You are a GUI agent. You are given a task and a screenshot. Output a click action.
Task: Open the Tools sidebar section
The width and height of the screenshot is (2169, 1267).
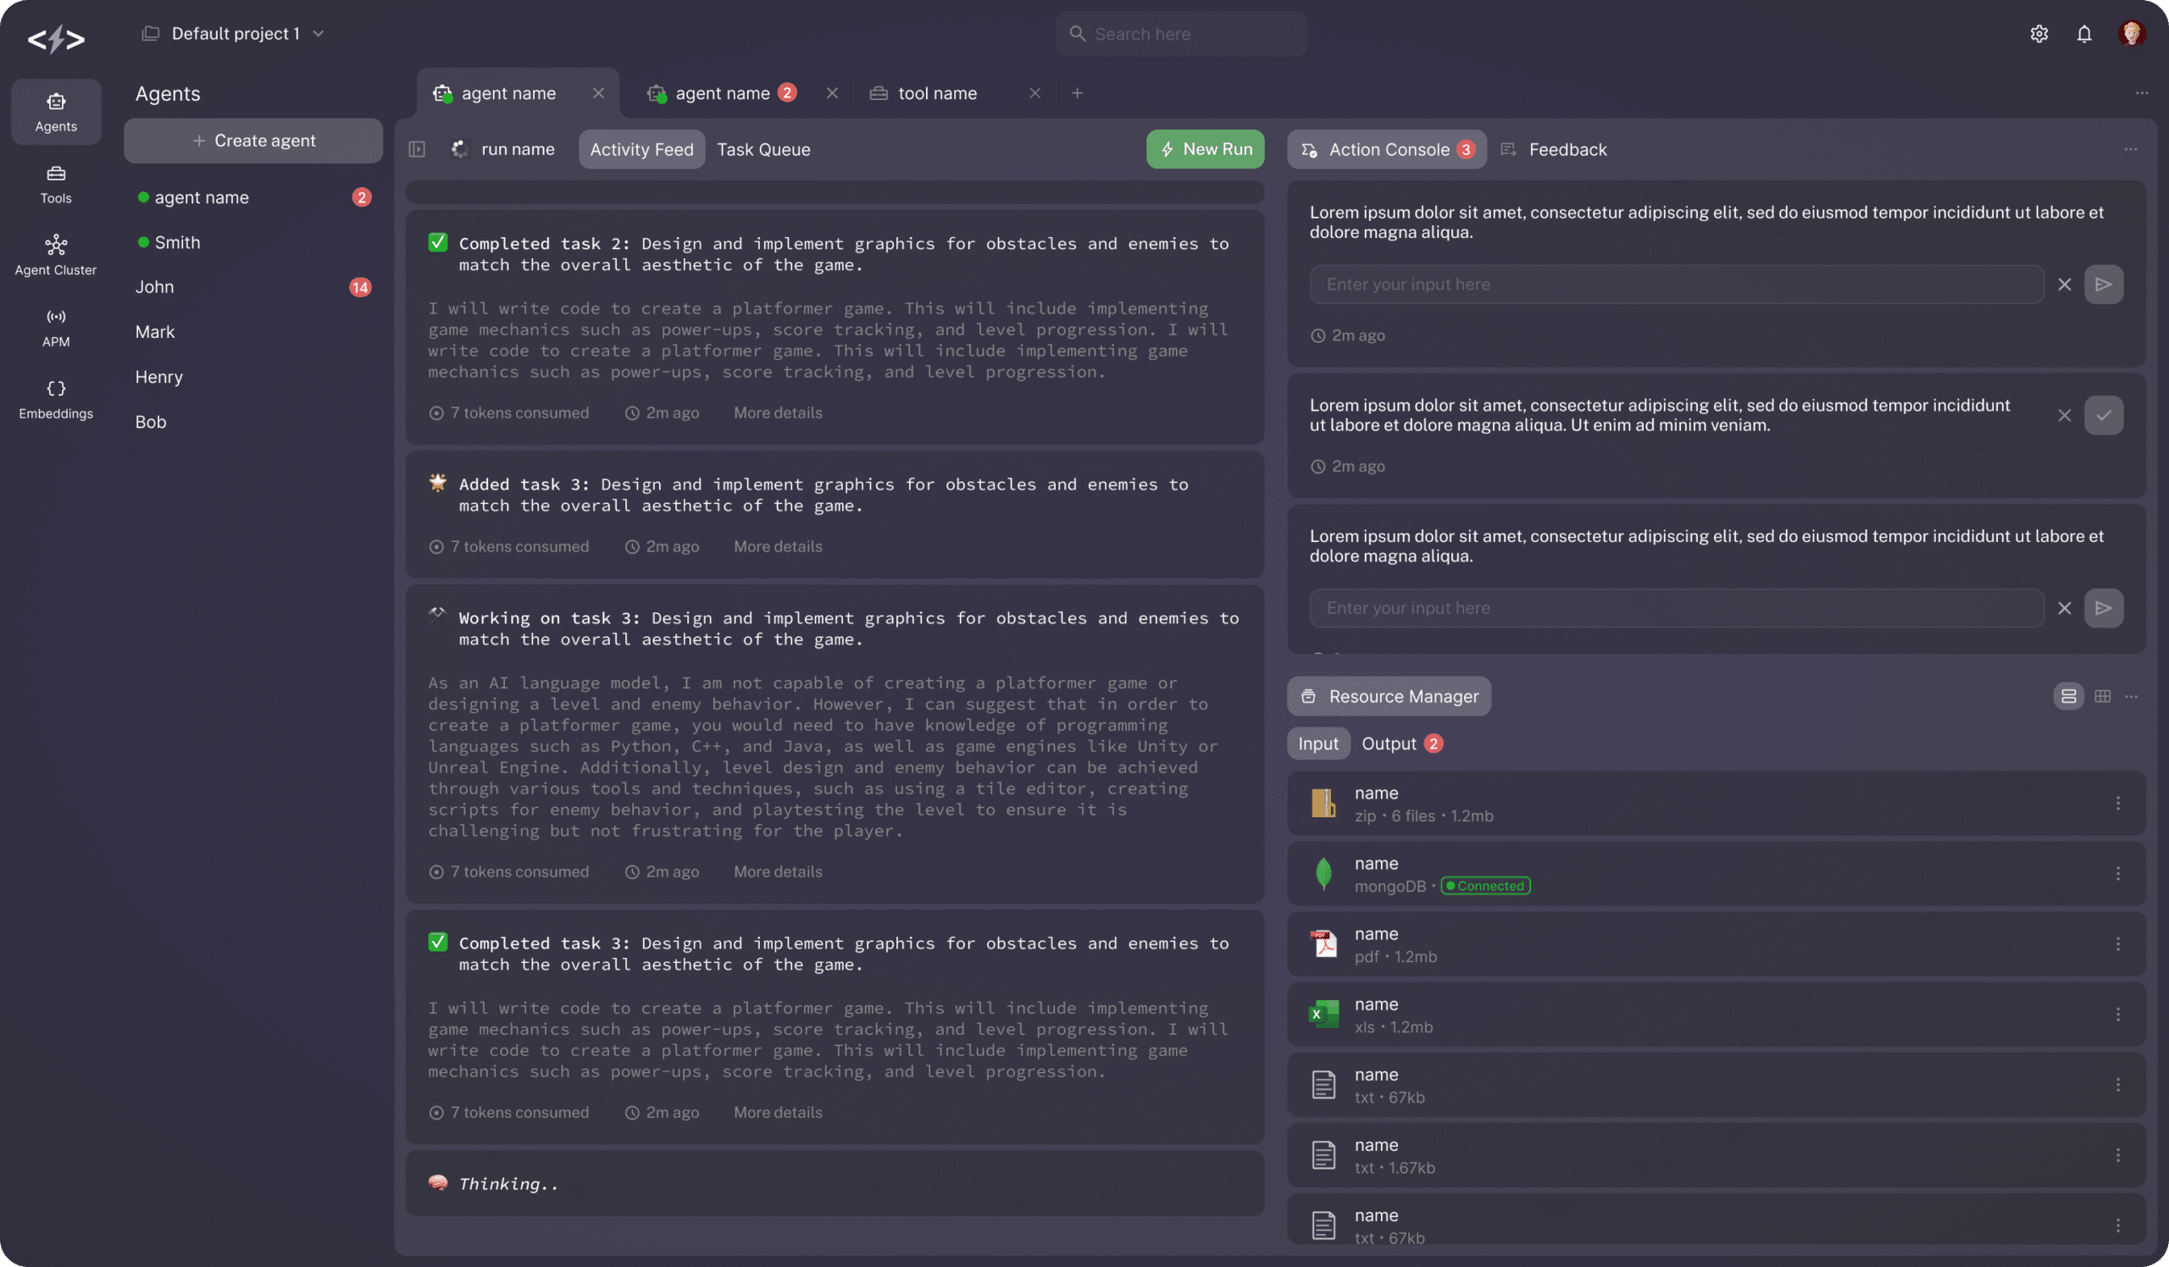[x=56, y=184]
